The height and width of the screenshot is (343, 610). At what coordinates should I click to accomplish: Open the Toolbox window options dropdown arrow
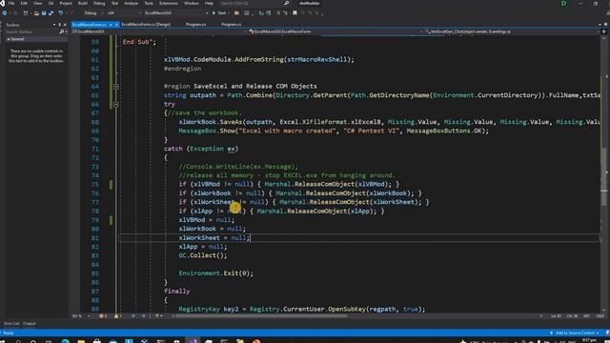point(54,25)
